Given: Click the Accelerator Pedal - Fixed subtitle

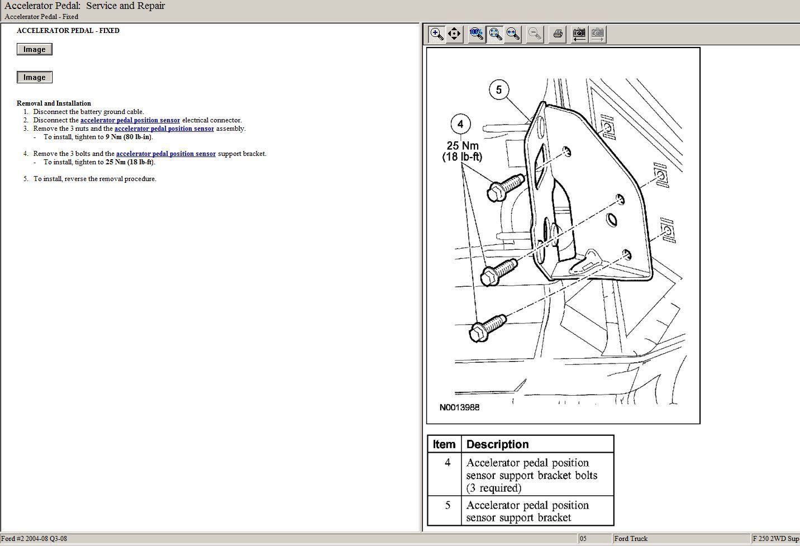Looking at the screenshot, I should [41, 17].
